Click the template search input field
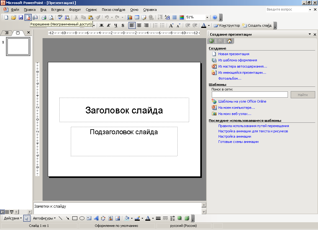The width and height of the screenshot is (318, 230). pyautogui.click(x=250, y=95)
